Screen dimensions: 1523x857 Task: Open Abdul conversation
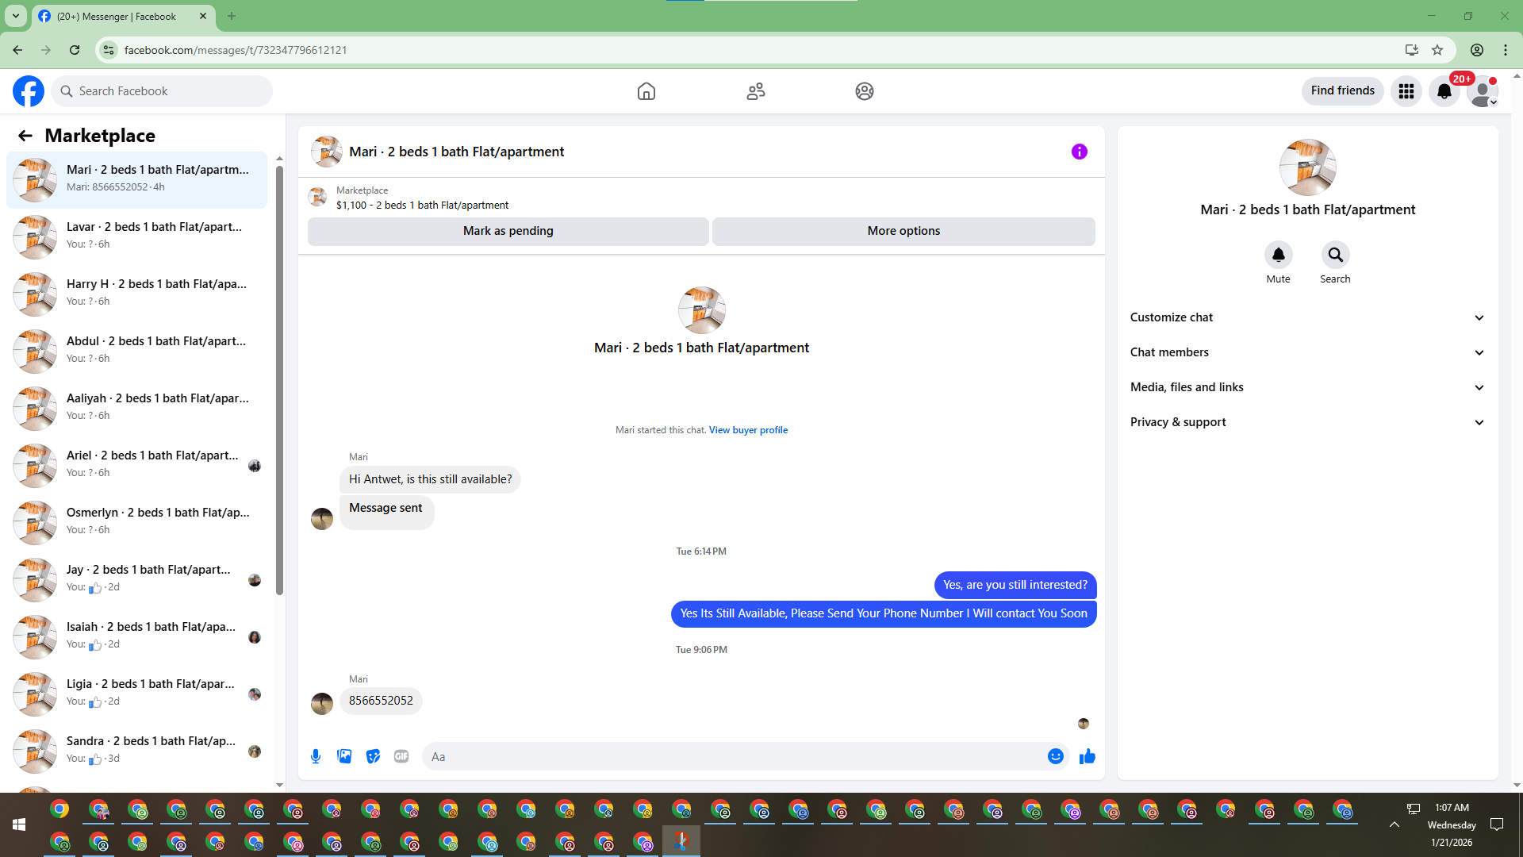coord(136,351)
